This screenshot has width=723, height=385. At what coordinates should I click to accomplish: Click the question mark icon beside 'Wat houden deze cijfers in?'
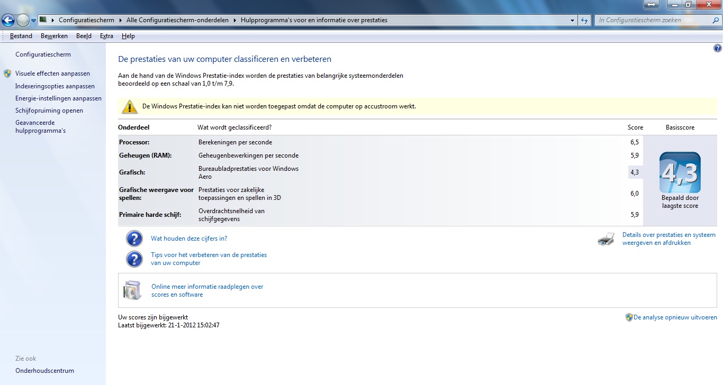134,239
